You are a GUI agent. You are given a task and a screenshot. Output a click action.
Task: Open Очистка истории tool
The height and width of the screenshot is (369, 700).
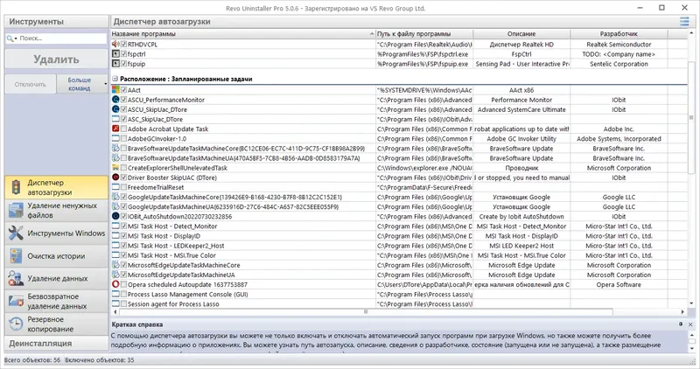56,256
